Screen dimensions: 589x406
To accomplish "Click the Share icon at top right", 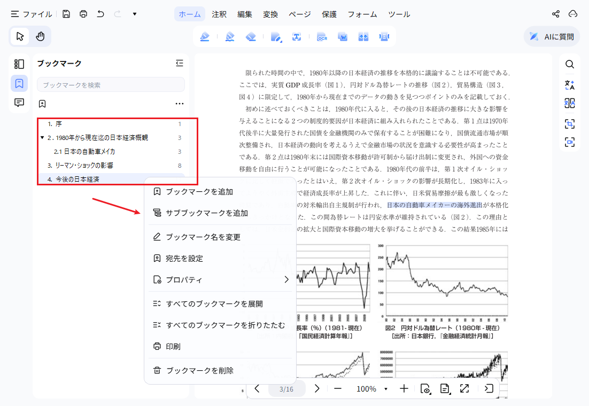I will (x=555, y=14).
